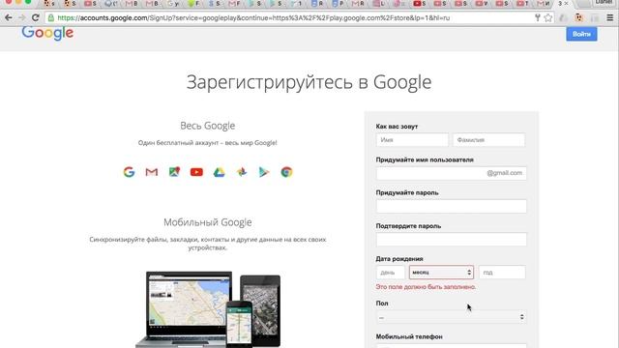Focus the Фамилия last name field
The width and height of the screenshot is (619, 348).
[488, 140]
